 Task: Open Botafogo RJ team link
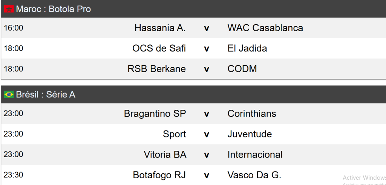159,175
